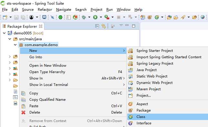Screen dimensions: 208x127
Task: Click the New Java Class toolbar icon
Action: pos(157,17)
